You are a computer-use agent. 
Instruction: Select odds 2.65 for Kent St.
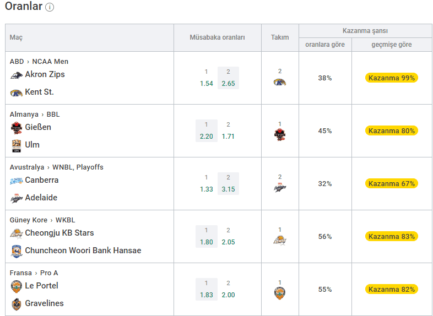228,78
